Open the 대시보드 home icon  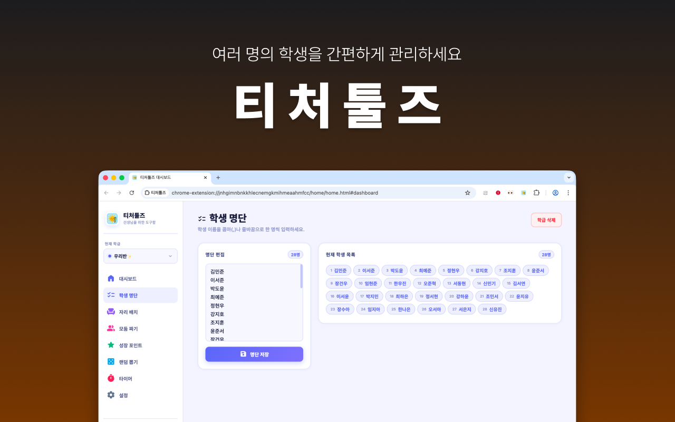click(x=111, y=279)
